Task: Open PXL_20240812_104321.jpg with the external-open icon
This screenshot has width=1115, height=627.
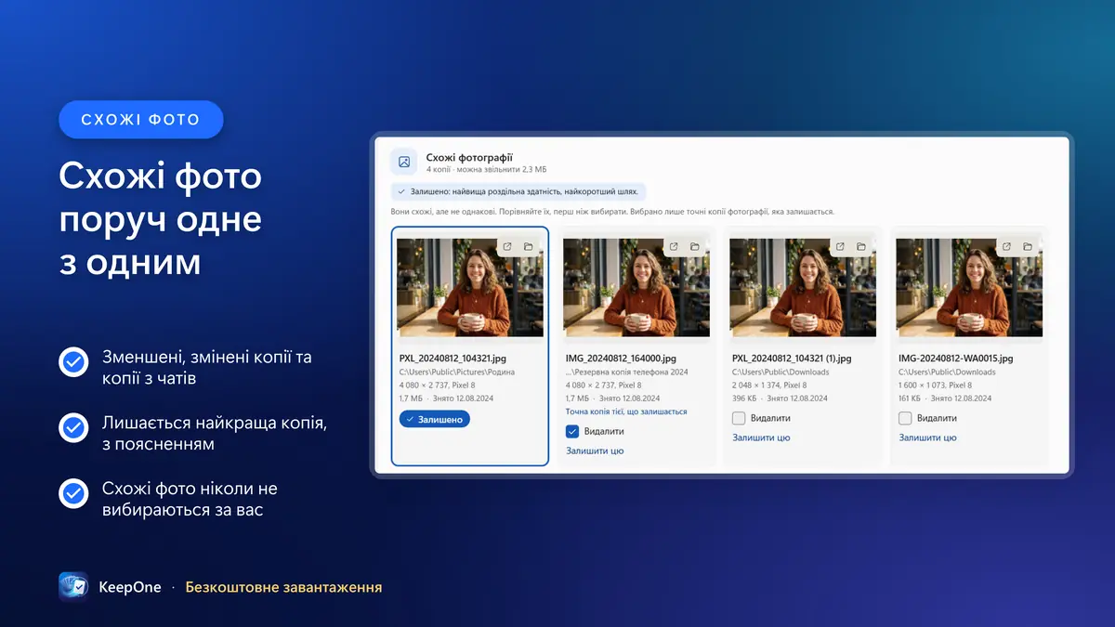Action: point(507,247)
